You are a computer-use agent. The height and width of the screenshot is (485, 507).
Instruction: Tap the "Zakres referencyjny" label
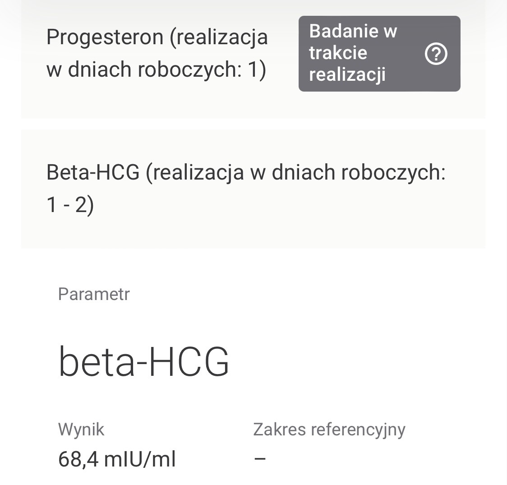(x=329, y=429)
